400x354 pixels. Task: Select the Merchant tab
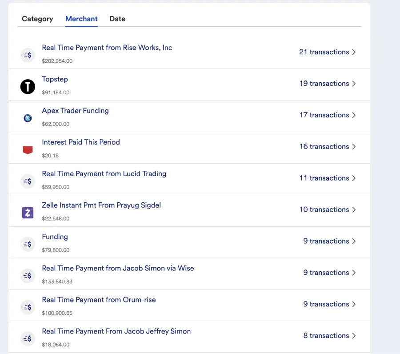pyautogui.click(x=81, y=19)
